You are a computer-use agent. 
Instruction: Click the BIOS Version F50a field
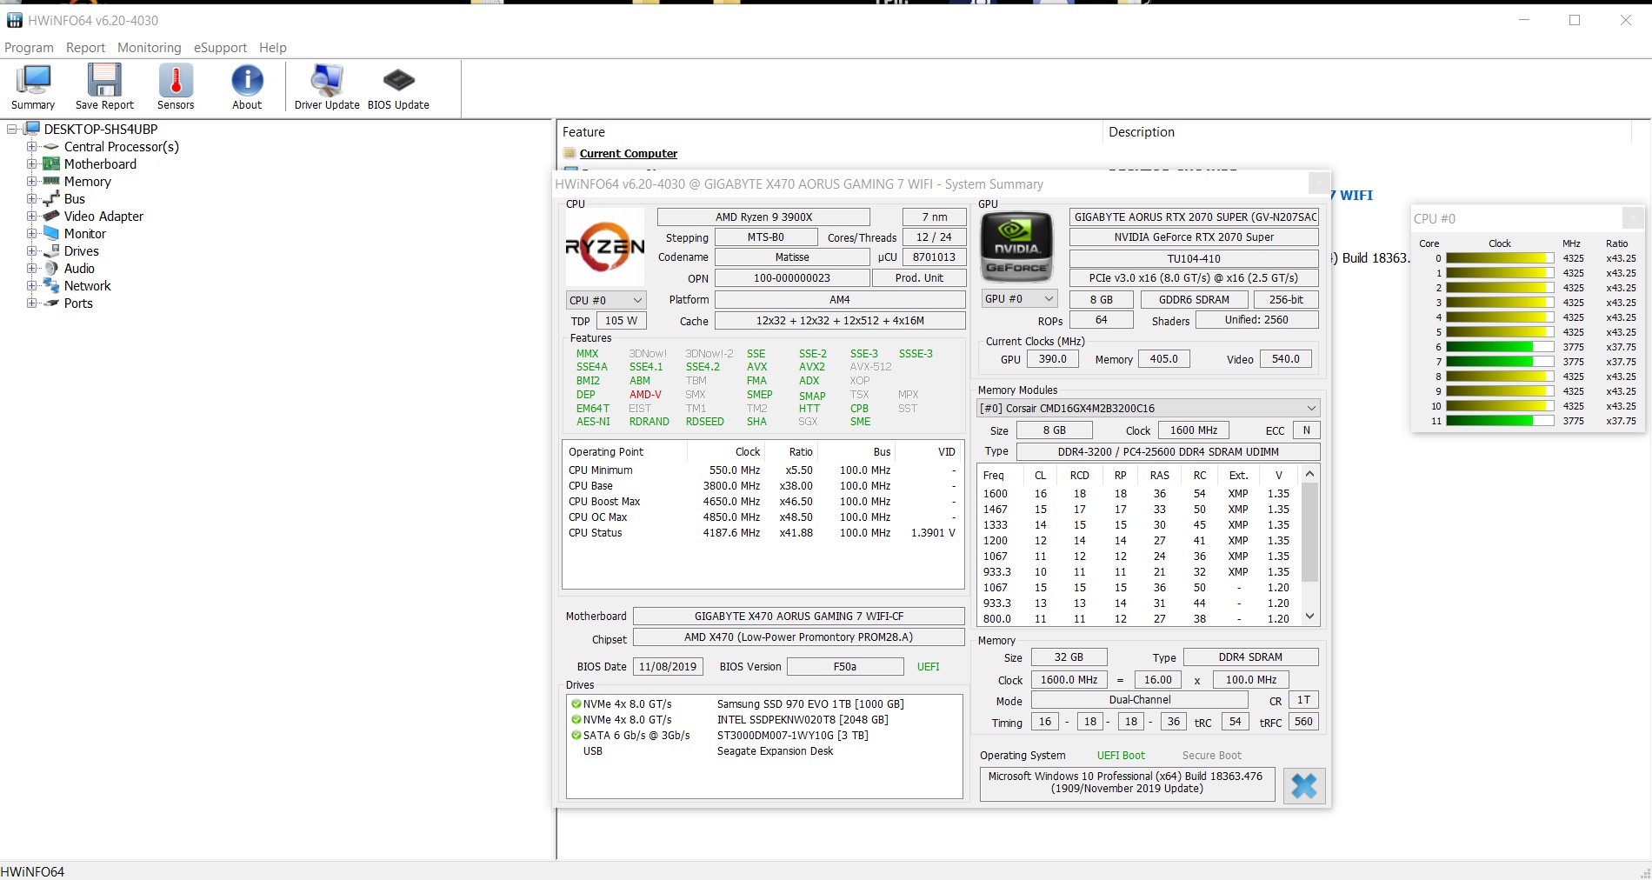[x=845, y=667]
